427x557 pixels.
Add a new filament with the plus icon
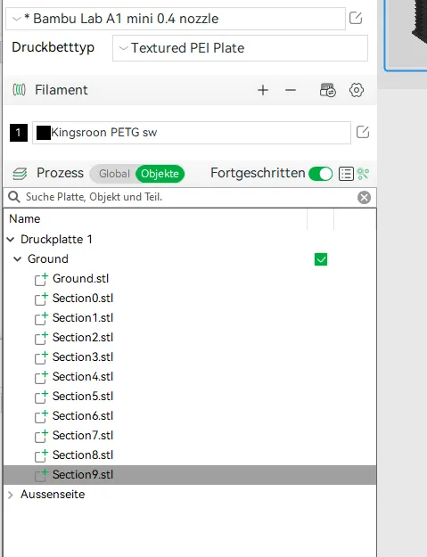[x=263, y=90]
